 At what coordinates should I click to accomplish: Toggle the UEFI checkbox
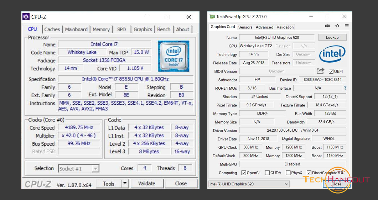(331, 71)
